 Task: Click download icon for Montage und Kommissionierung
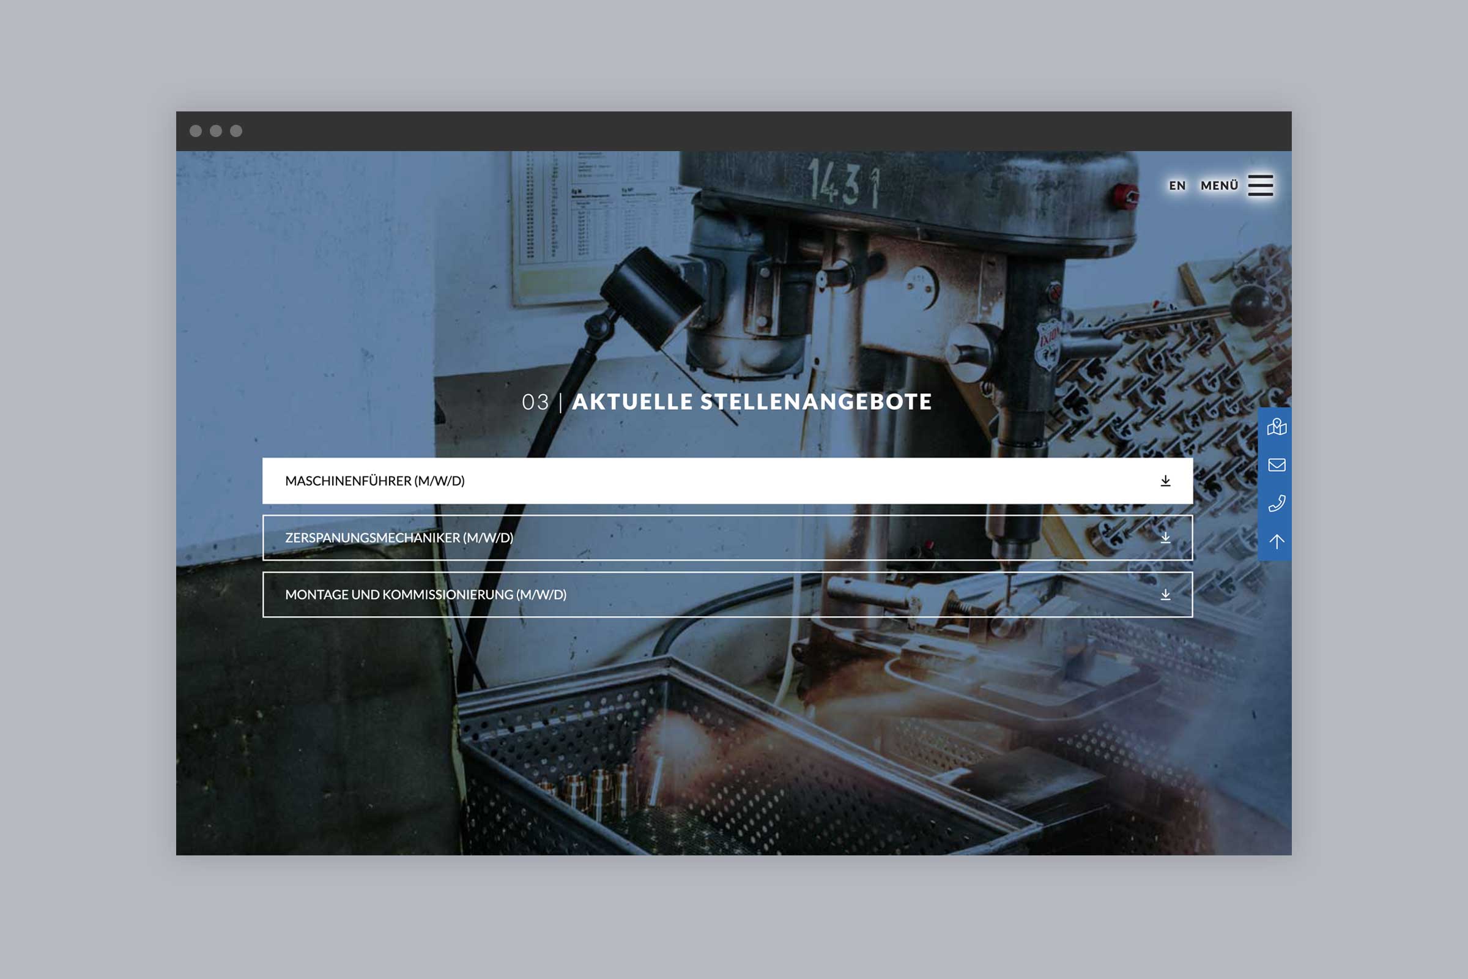click(x=1165, y=595)
